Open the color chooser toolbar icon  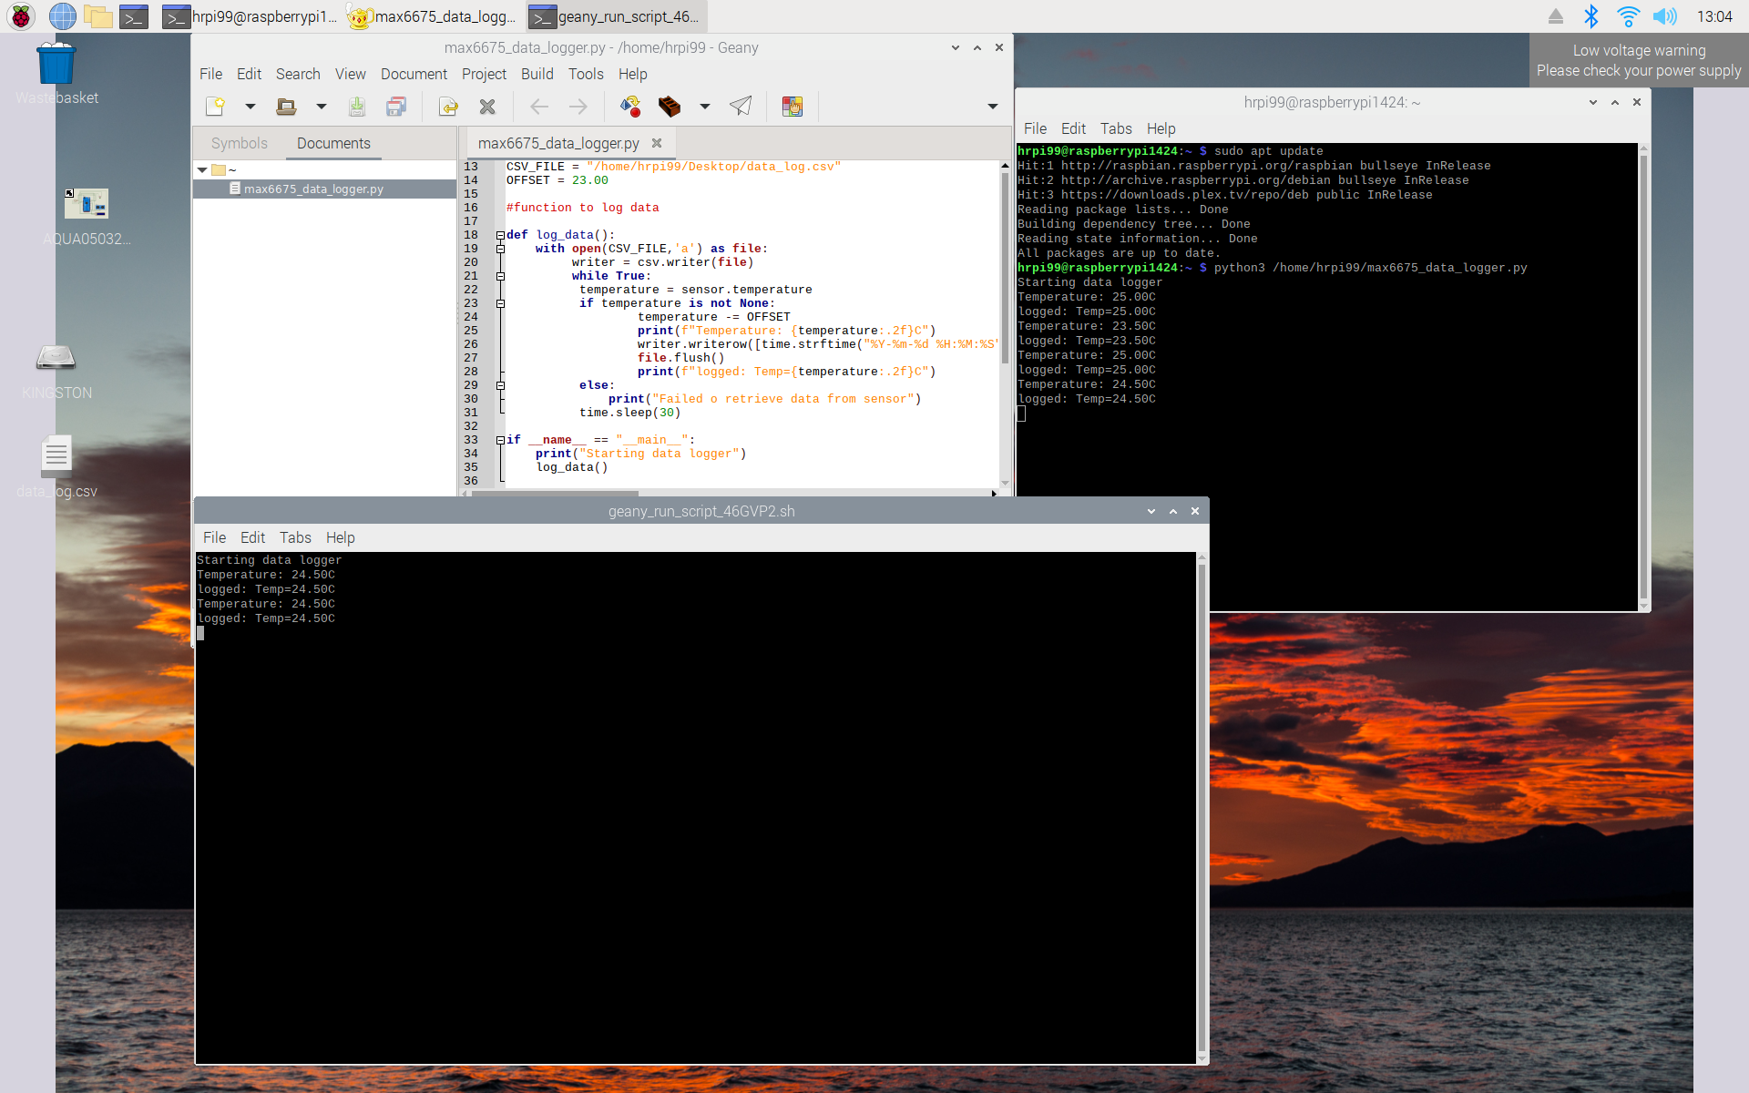(793, 107)
